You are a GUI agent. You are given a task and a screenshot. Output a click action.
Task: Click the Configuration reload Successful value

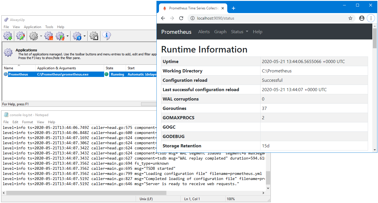point(272,80)
